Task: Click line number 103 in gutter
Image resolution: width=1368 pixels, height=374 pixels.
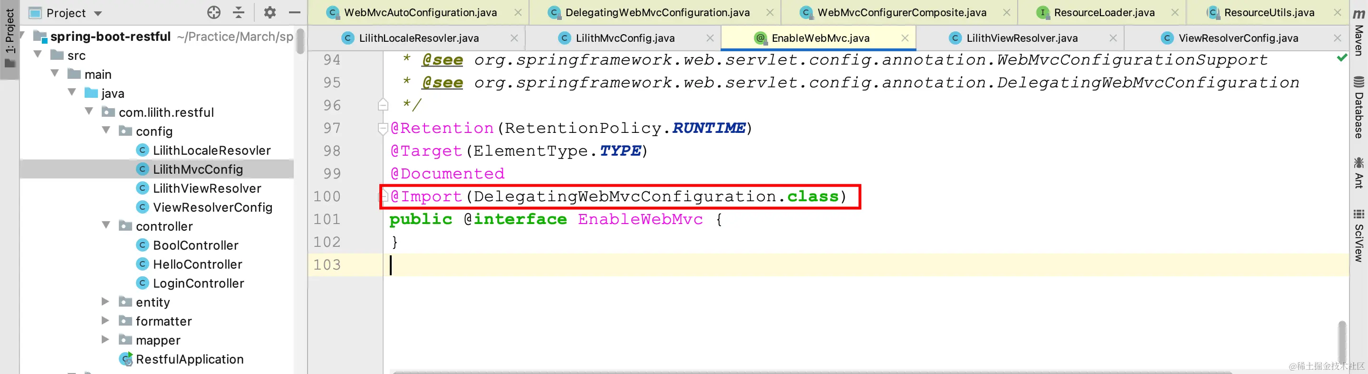Action: (x=327, y=265)
